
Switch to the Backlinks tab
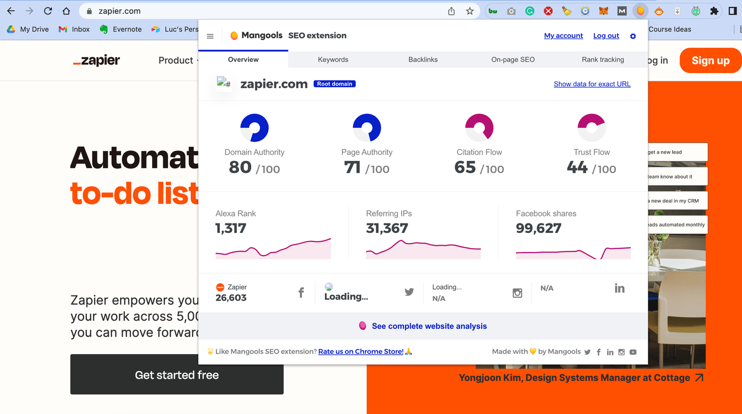[423, 59]
